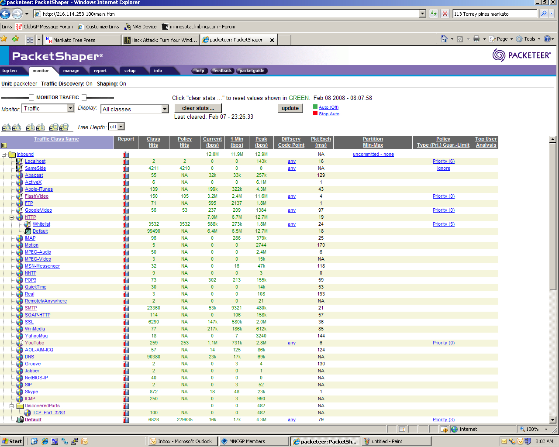
Task: Collapse the DiscoveredPorts folder node
Action: [x=12, y=406]
